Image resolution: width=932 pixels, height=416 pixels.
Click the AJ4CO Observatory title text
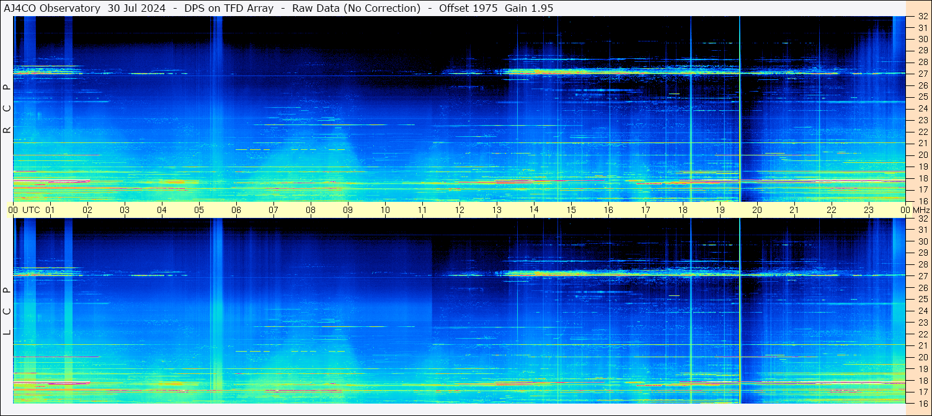(x=52, y=8)
